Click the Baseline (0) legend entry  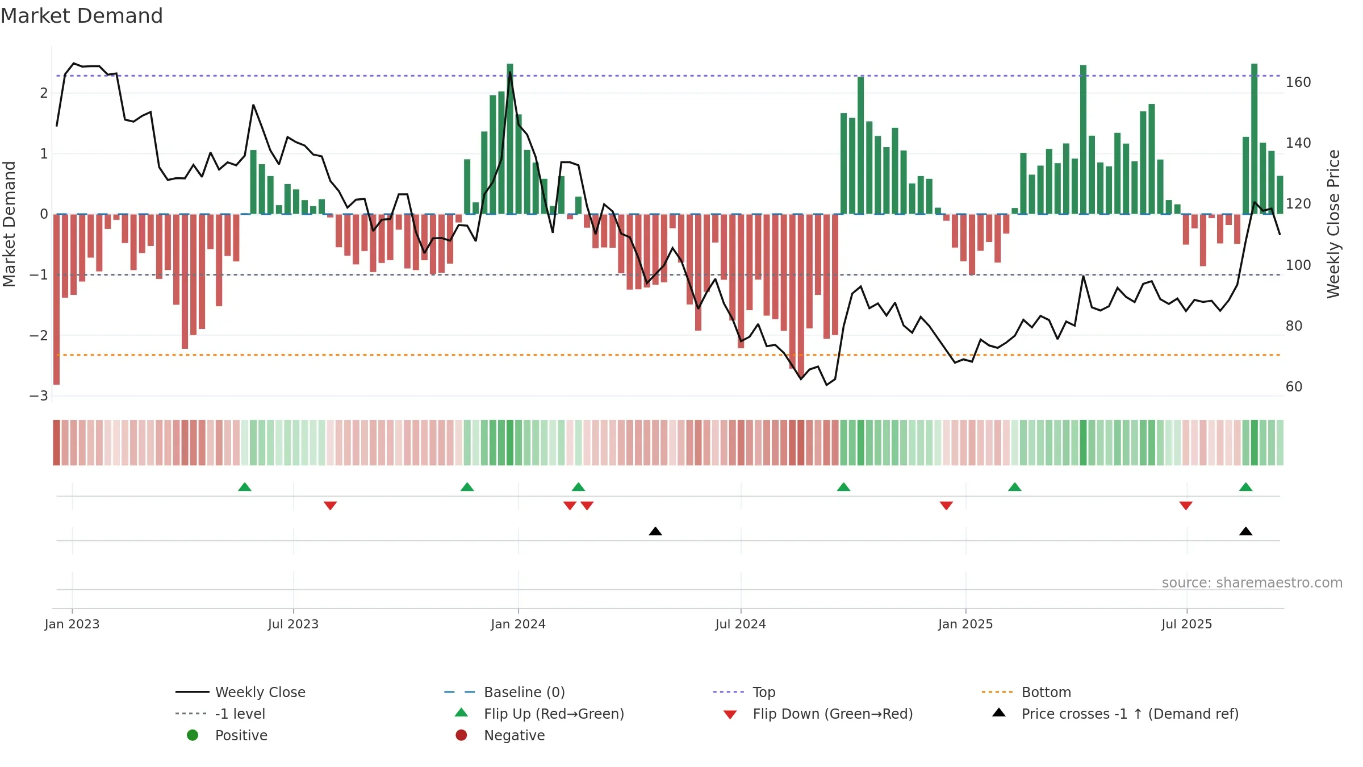tap(504, 692)
